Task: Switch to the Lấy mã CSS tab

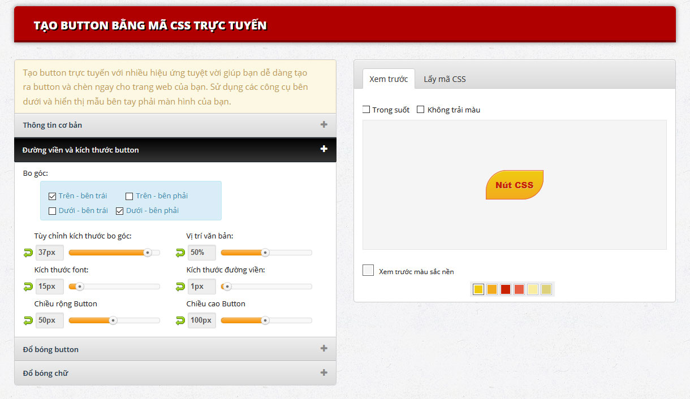Action: 445,79
